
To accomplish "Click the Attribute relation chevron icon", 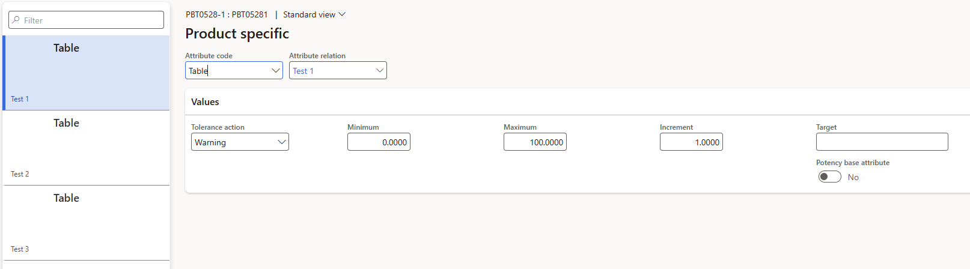I will pyautogui.click(x=379, y=70).
